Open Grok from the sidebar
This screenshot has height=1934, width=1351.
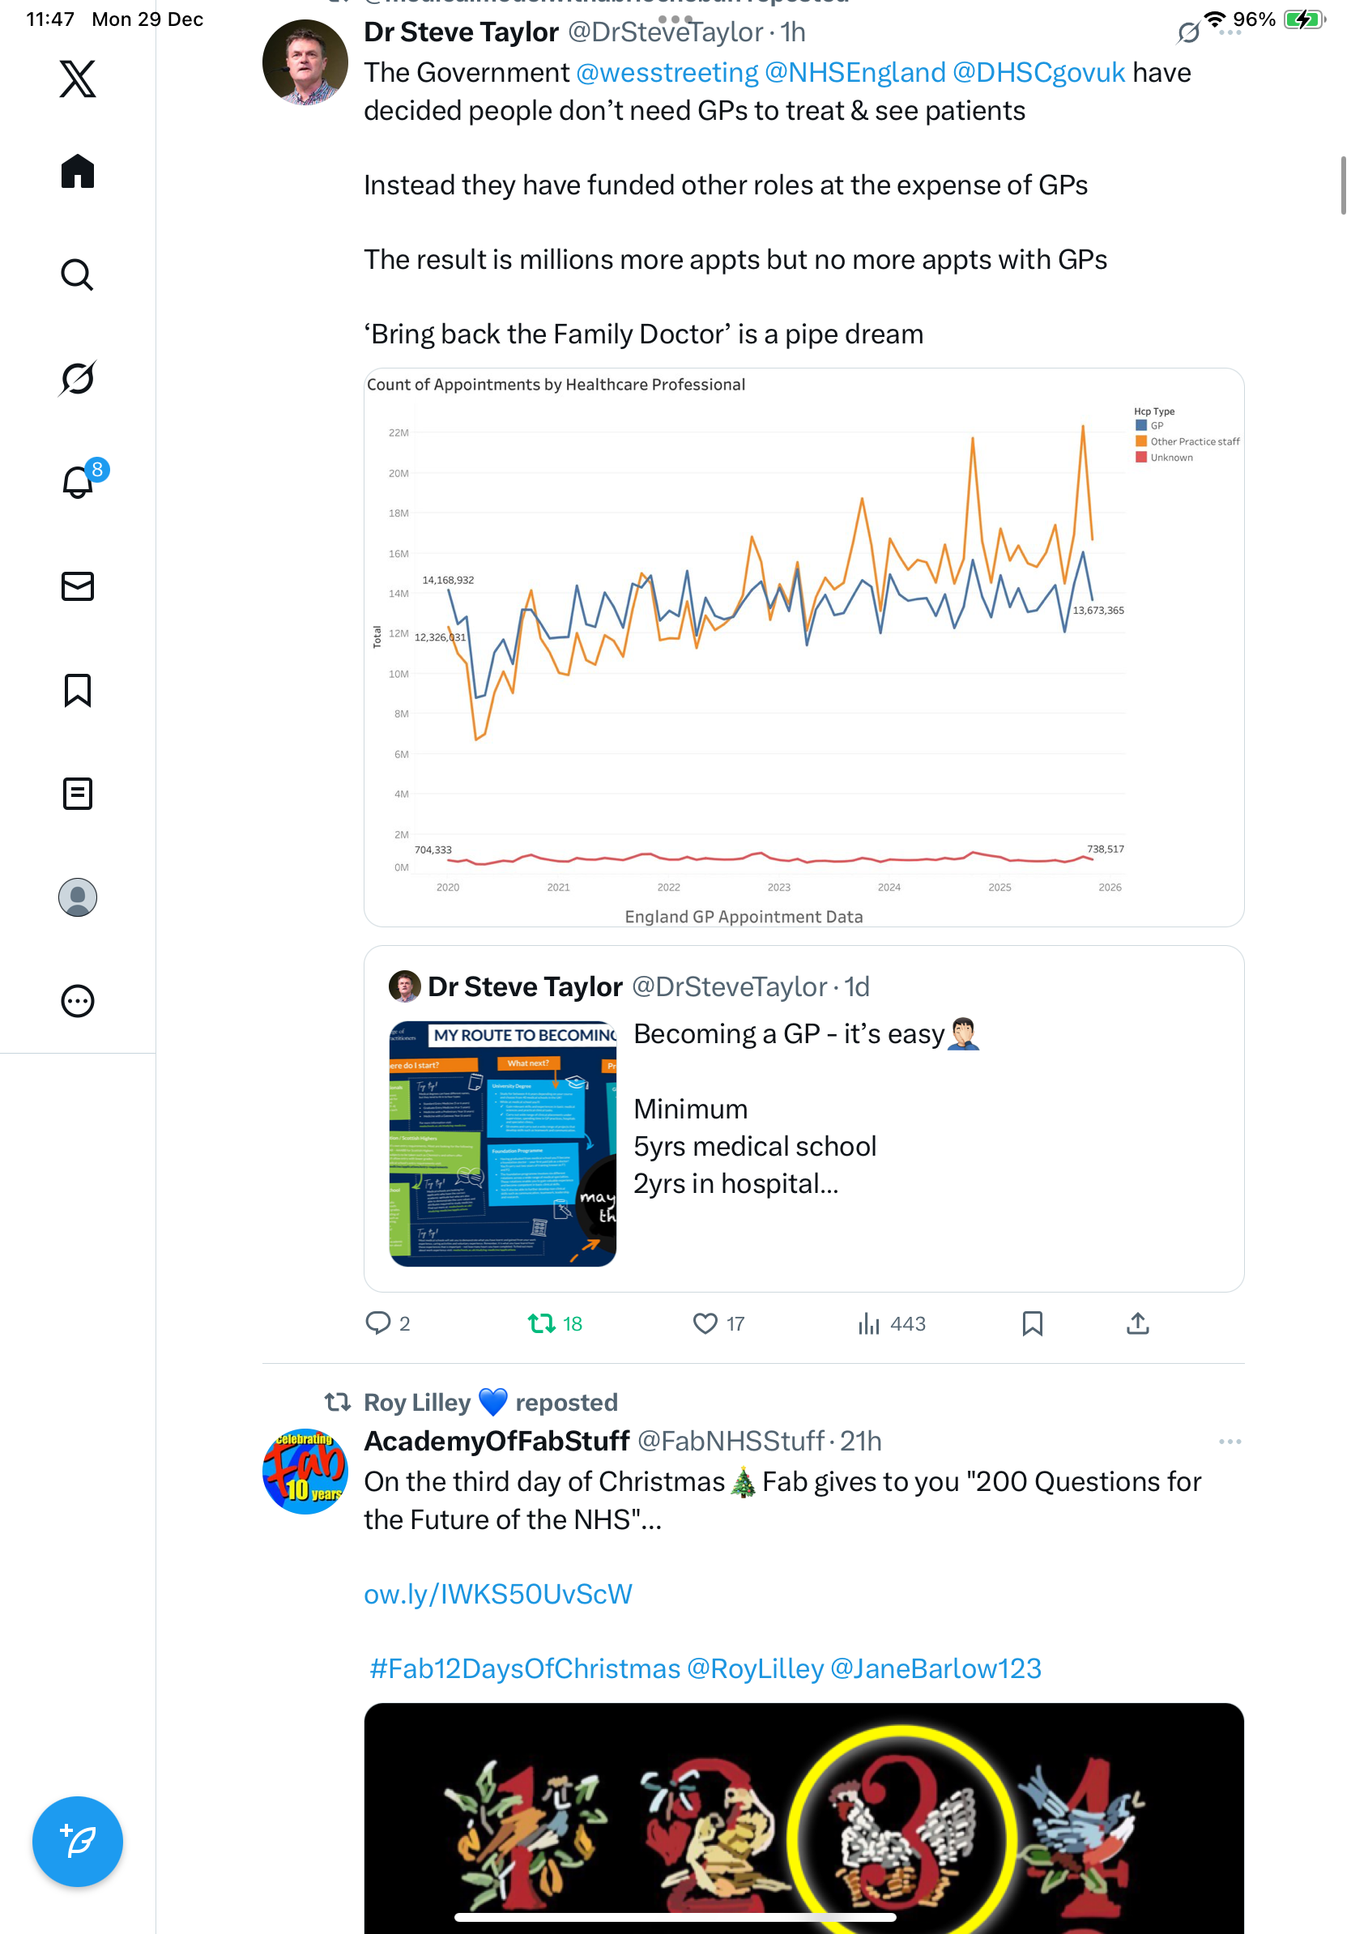tap(78, 378)
